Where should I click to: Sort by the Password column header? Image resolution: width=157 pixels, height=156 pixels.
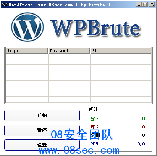pyautogui.click(x=69, y=51)
